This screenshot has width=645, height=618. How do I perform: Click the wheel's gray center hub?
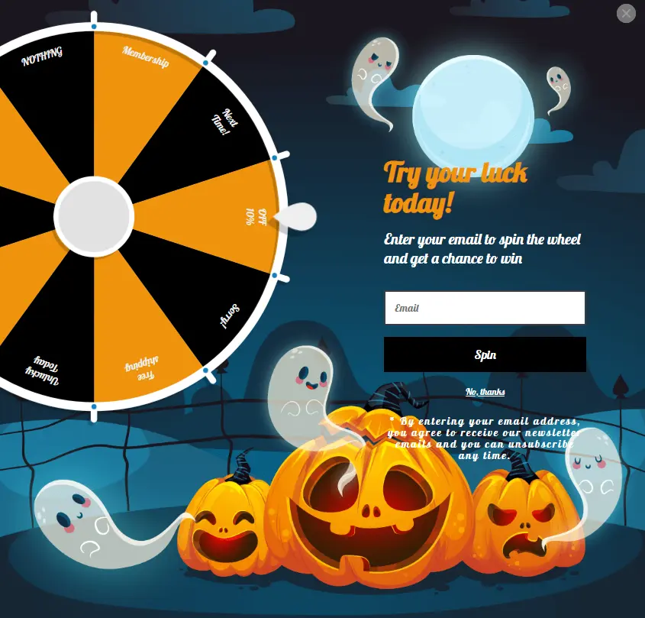[x=94, y=217]
